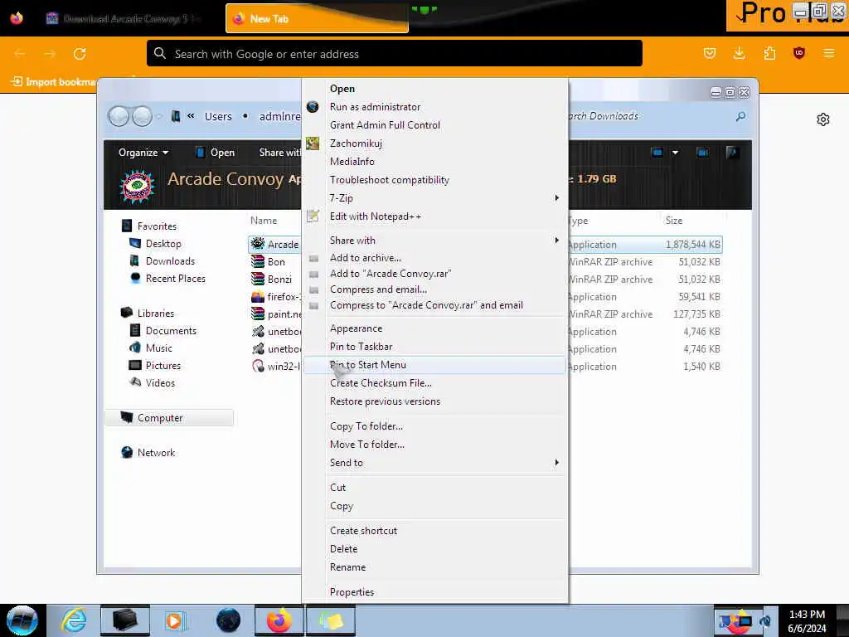Select Documents library
This screenshot has width=849, height=637.
(163, 330)
